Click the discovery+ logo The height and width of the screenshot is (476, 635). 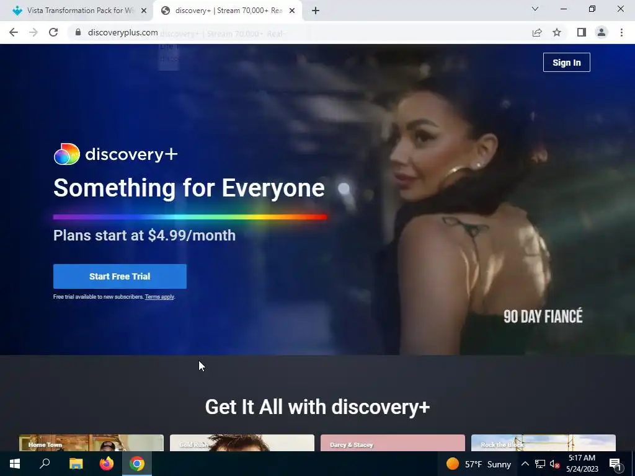pos(115,154)
